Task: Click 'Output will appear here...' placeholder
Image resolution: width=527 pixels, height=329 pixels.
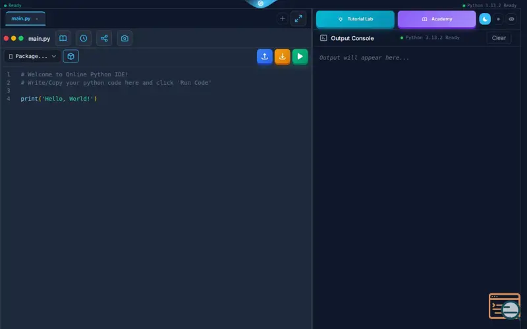Action: point(364,58)
